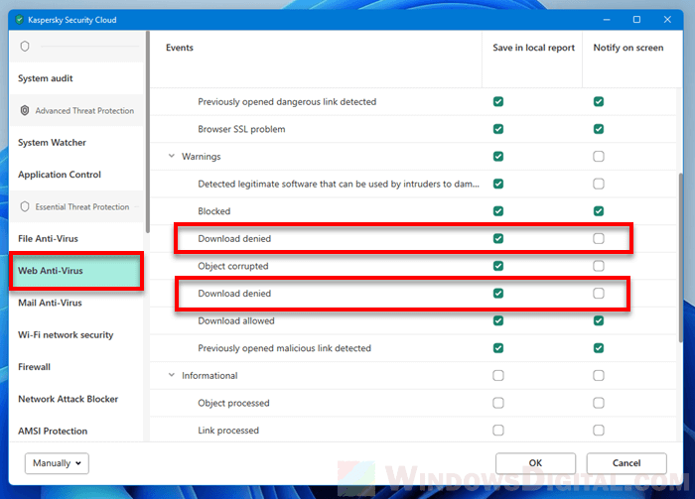Collapse the Warnings group chevron
Image resolution: width=695 pixels, height=499 pixels.
[x=171, y=156]
